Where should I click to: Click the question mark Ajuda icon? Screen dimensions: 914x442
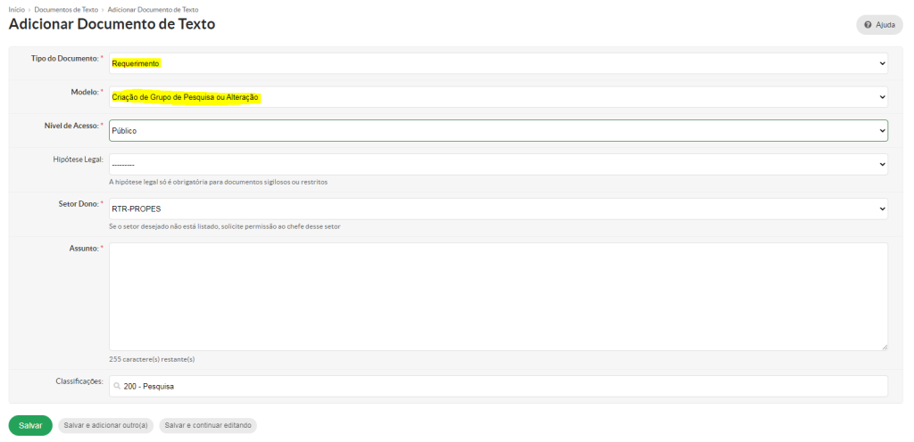(868, 25)
